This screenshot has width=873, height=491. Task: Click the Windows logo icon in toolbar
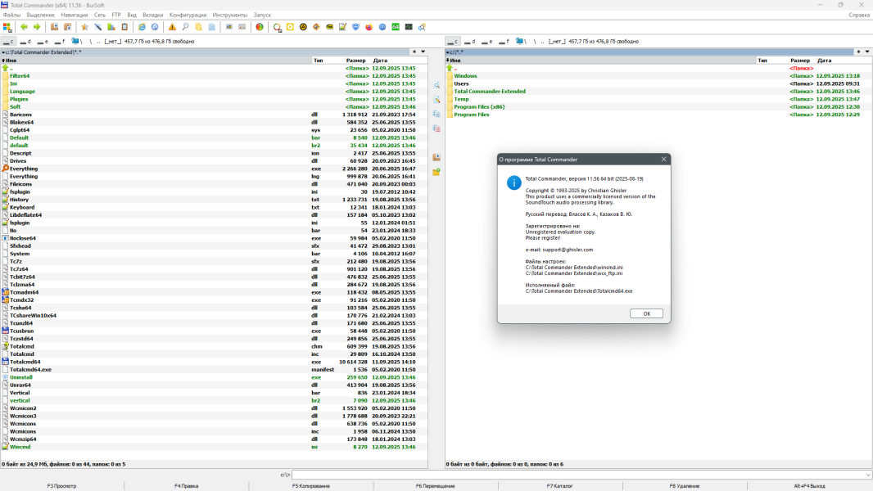[7, 27]
